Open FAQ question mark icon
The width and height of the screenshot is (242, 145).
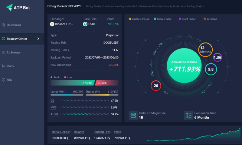[x=3, y=80]
